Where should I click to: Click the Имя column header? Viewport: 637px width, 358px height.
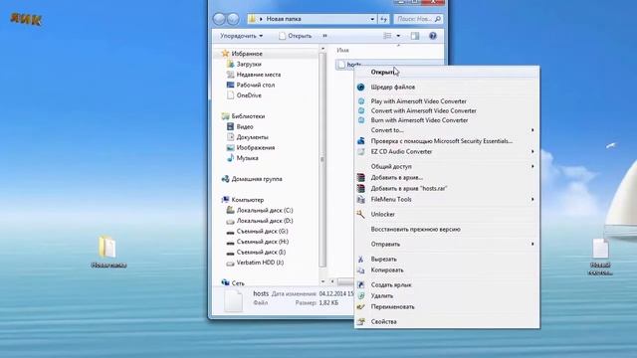coord(342,50)
